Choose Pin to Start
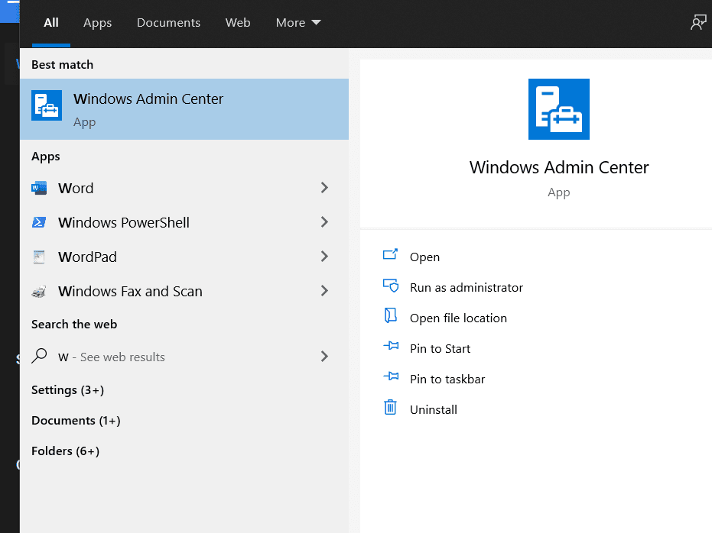The height and width of the screenshot is (533, 712). [x=440, y=348]
